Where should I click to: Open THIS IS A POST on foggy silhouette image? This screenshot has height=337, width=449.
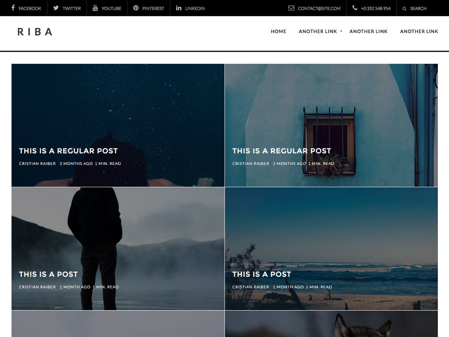pyautogui.click(x=48, y=274)
